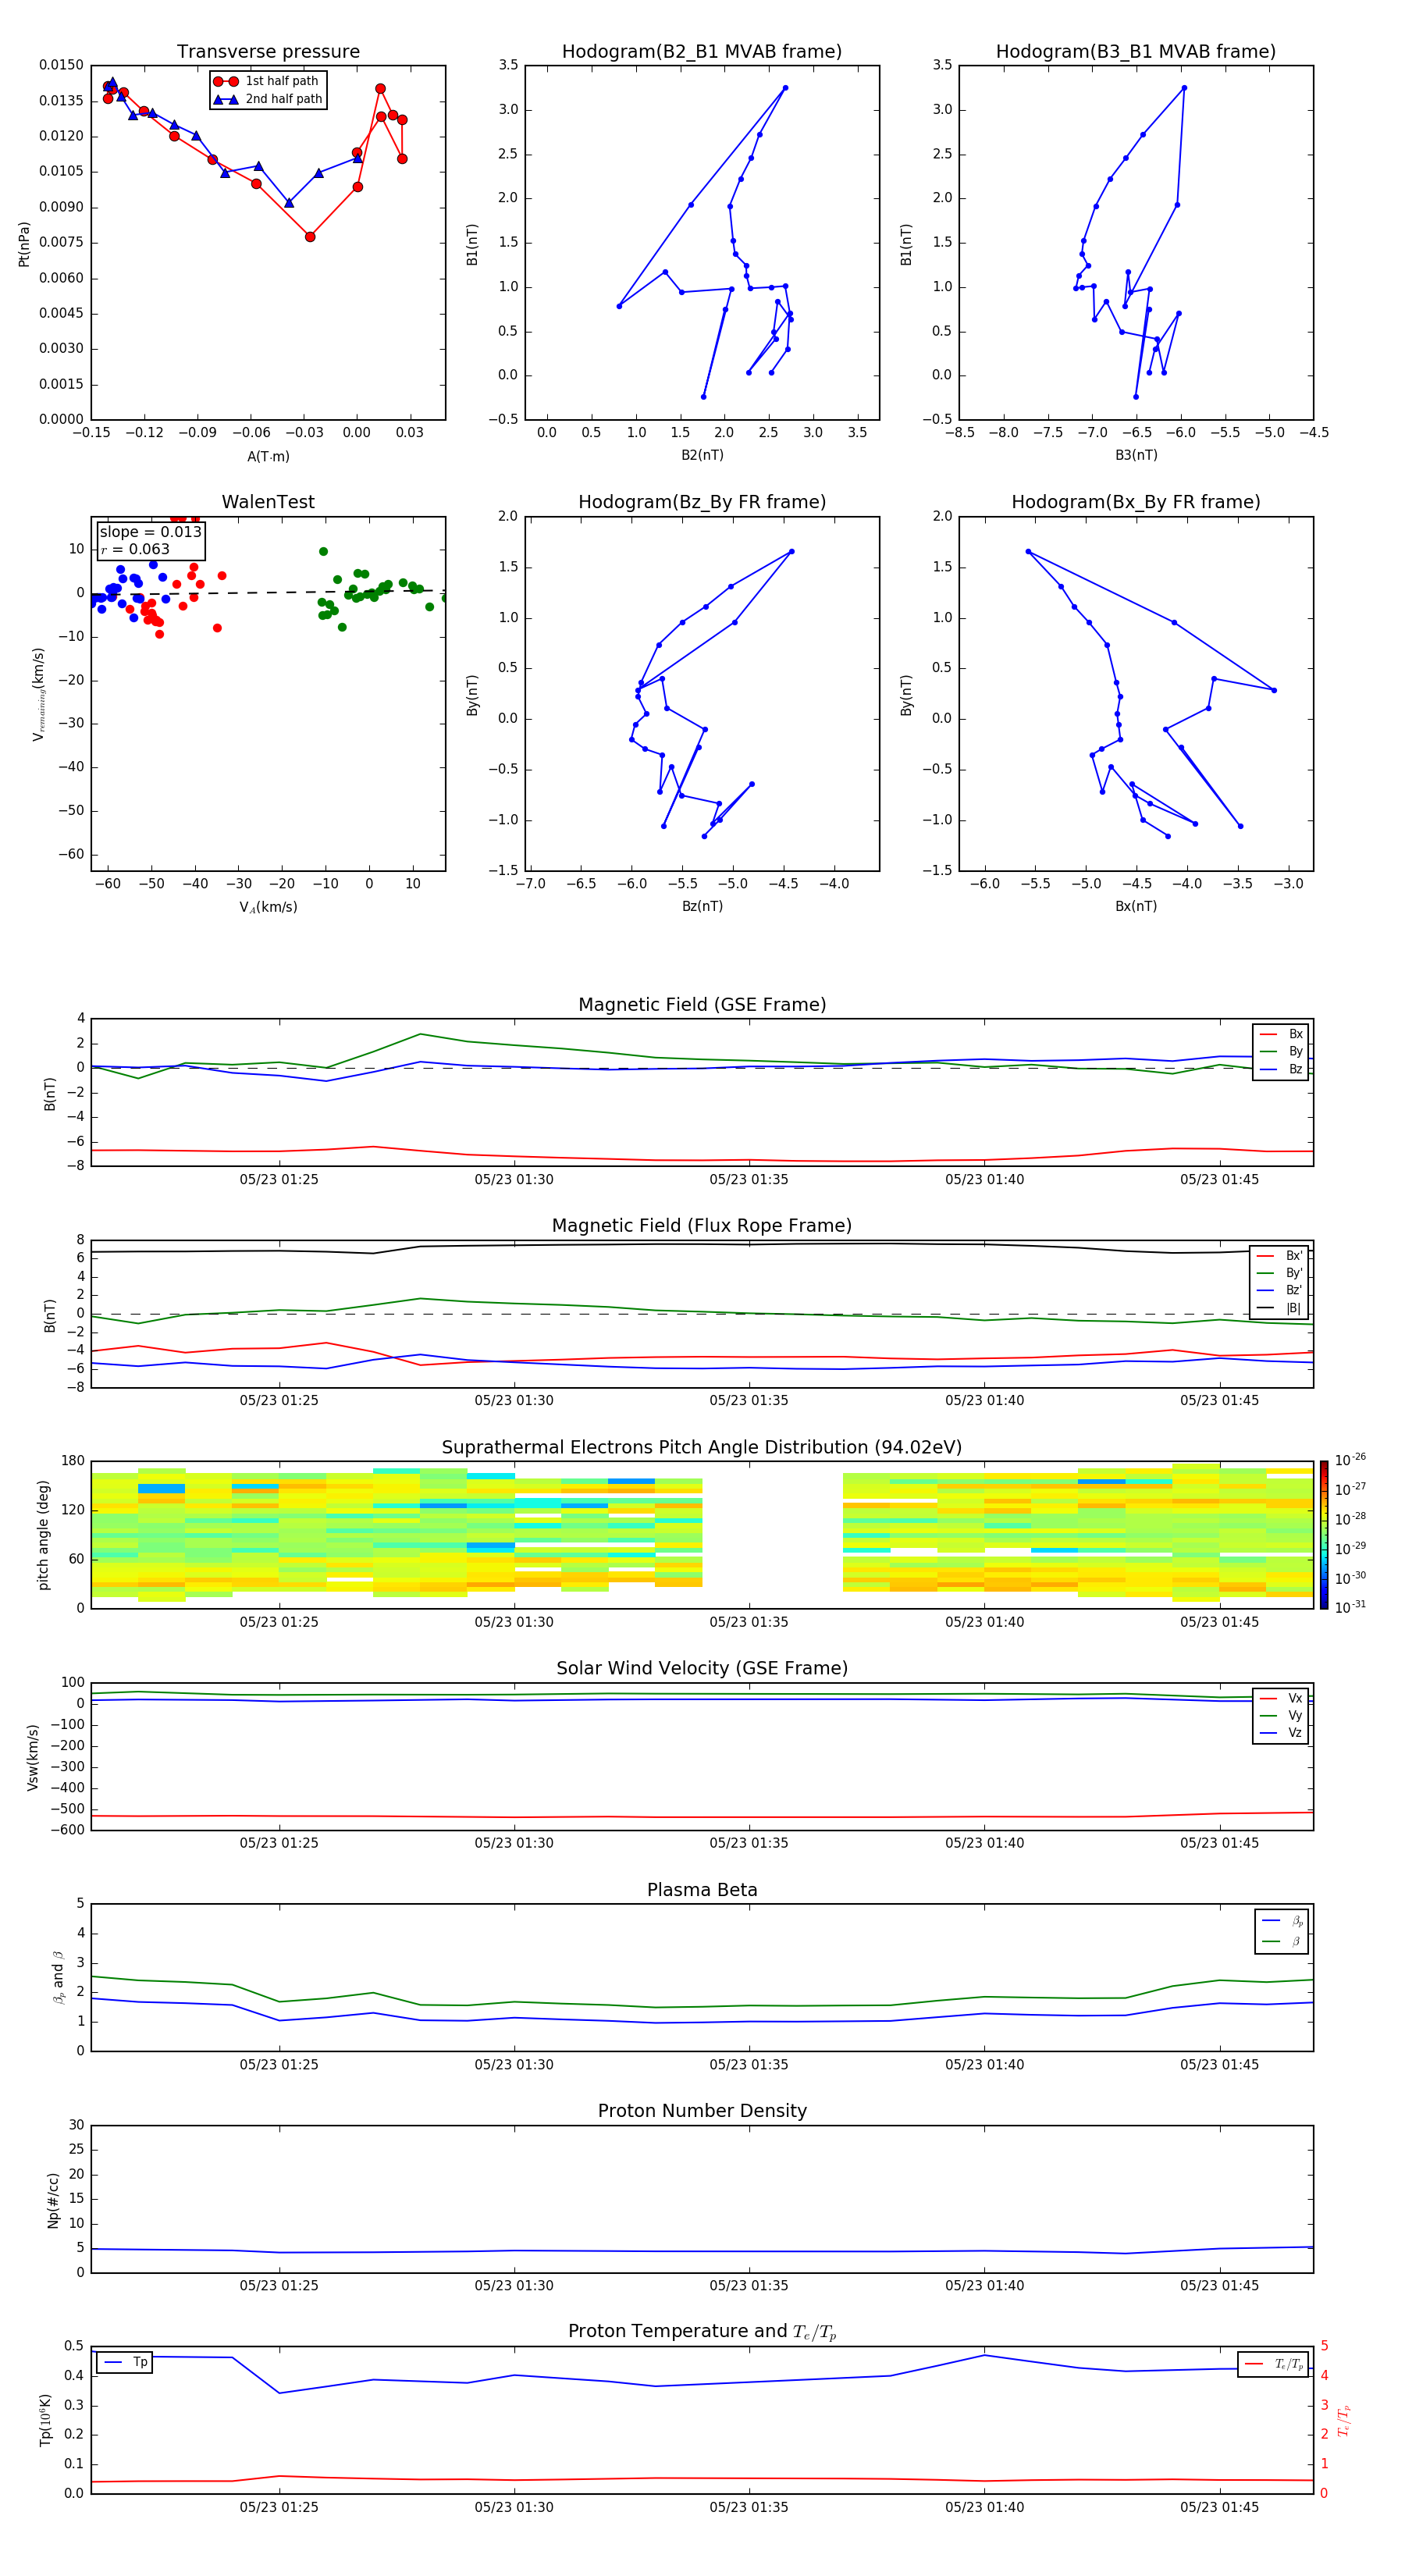
Task: Click the "Hodogram(B2_B1 MVAB frame)" title
Action: (x=702, y=52)
